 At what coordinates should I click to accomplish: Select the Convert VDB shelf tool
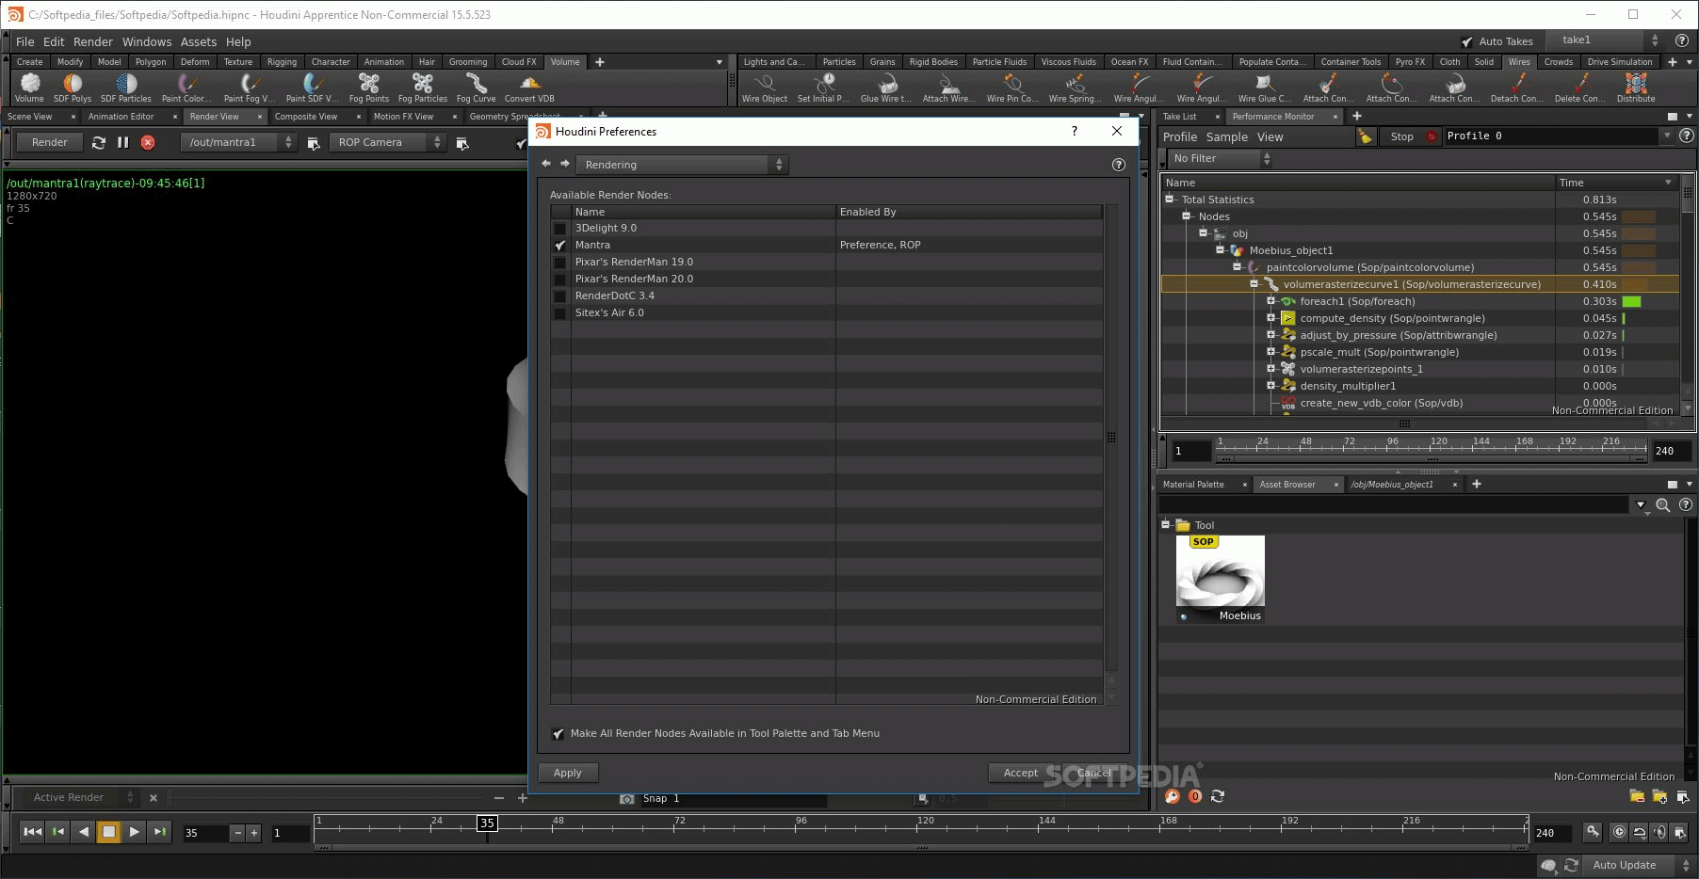pyautogui.click(x=529, y=88)
